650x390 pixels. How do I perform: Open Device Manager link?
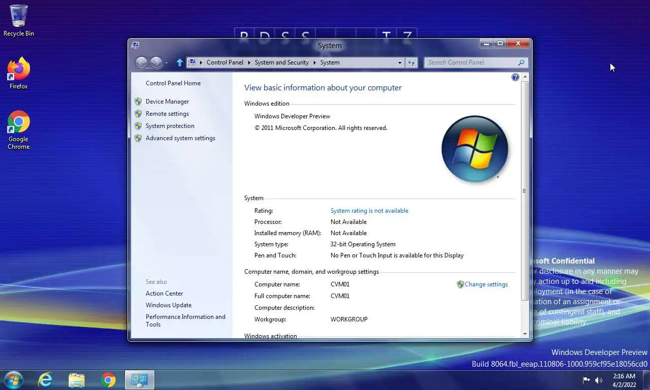pos(167,102)
